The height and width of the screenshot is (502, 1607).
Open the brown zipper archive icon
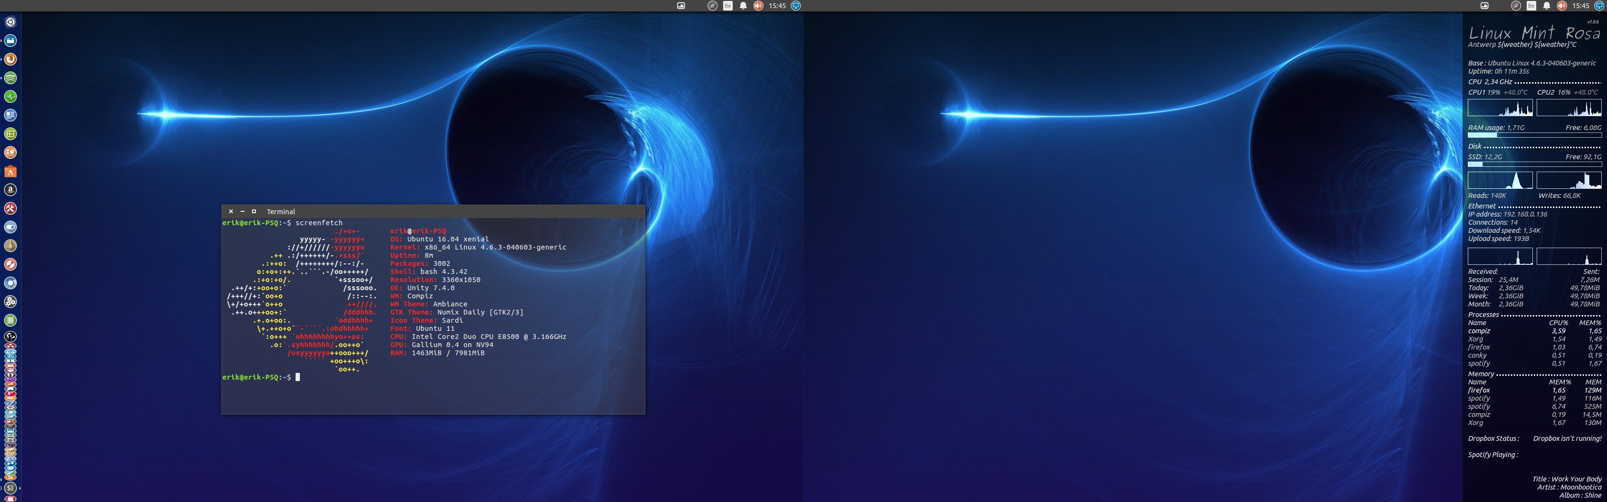tap(11, 246)
